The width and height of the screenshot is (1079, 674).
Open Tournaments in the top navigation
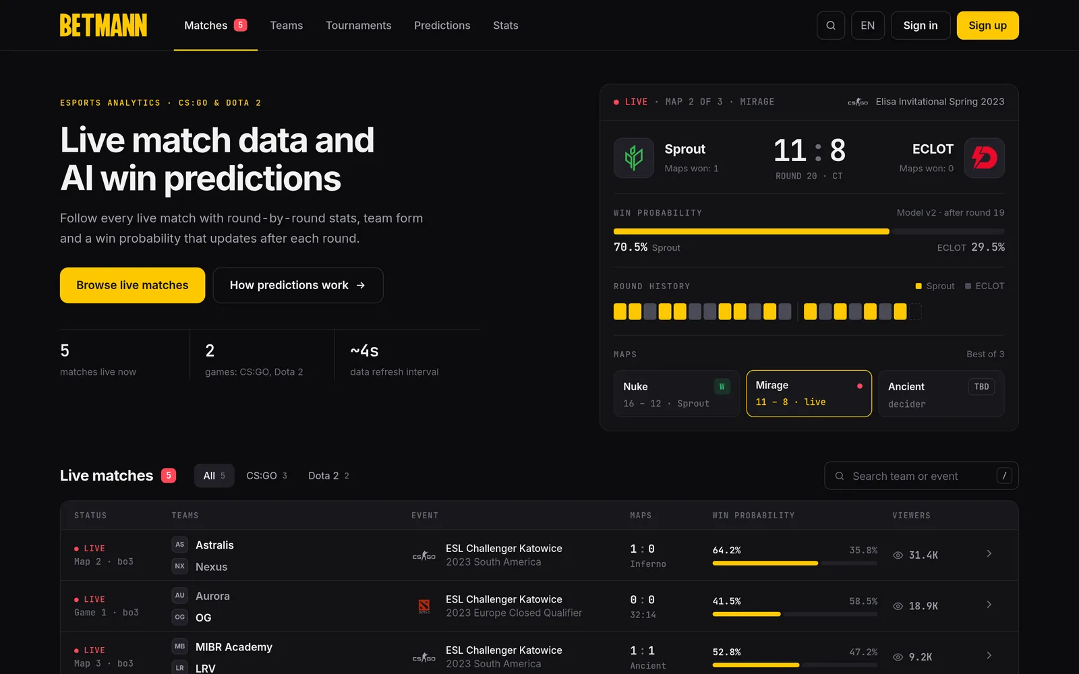[x=359, y=26]
